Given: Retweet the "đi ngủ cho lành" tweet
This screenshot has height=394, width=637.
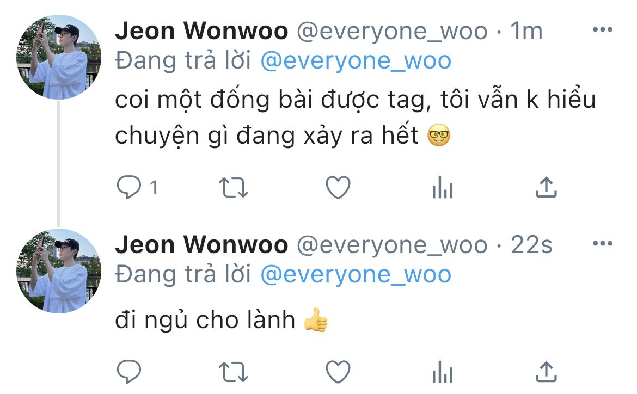Looking at the screenshot, I should 234,372.
